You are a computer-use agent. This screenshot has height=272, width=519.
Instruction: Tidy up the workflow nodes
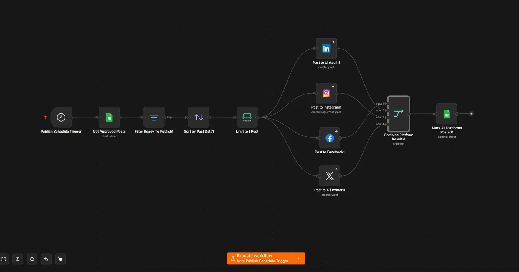coord(60,259)
